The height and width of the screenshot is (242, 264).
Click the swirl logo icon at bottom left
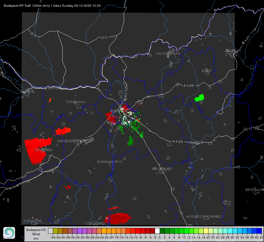(x=9, y=233)
